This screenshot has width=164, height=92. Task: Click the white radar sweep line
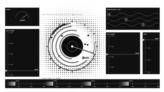click(84, 50)
